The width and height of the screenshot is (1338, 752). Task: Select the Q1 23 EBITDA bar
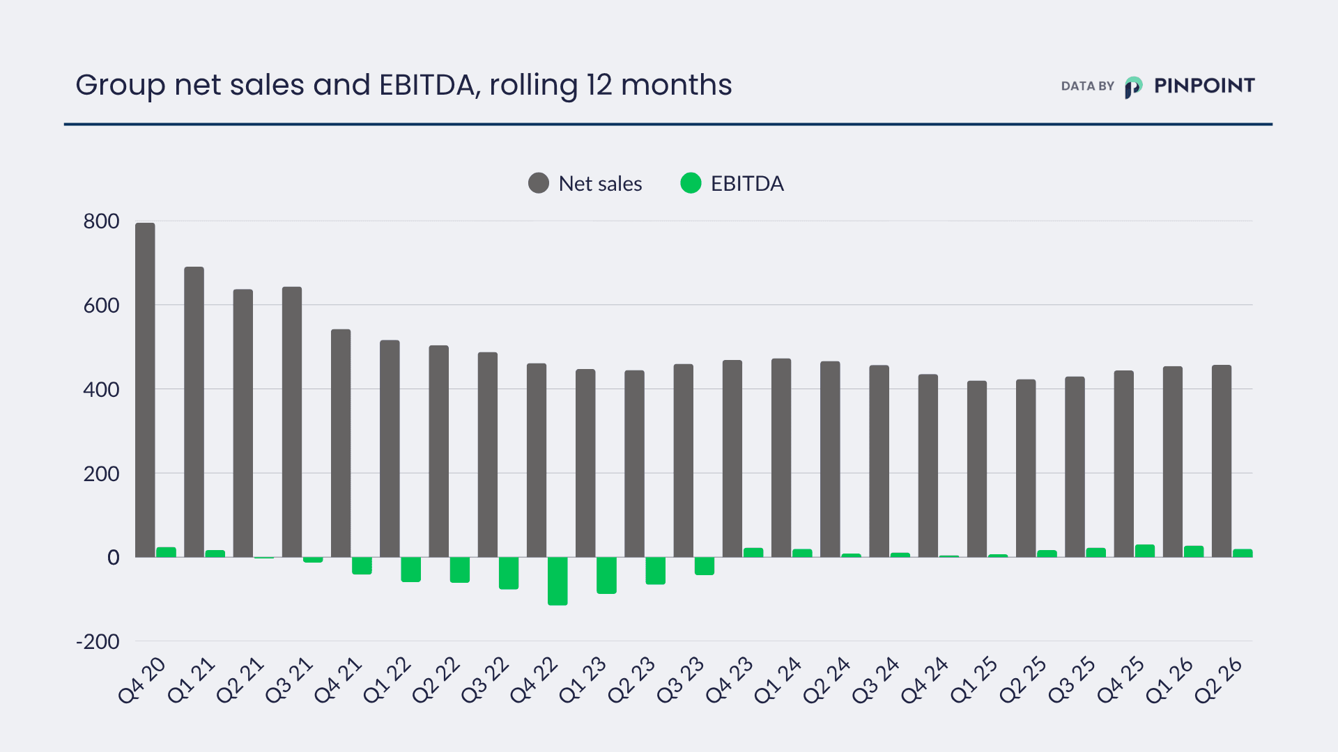606,575
